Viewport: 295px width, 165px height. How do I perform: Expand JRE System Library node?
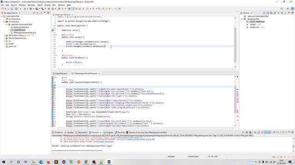pos(4,35)
